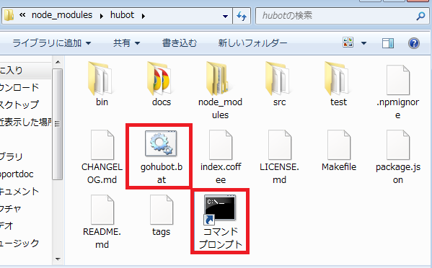The image size is (432, 268).
Task: Expand the hidden breadcrumb path chevrons
Action: (22, 15)
